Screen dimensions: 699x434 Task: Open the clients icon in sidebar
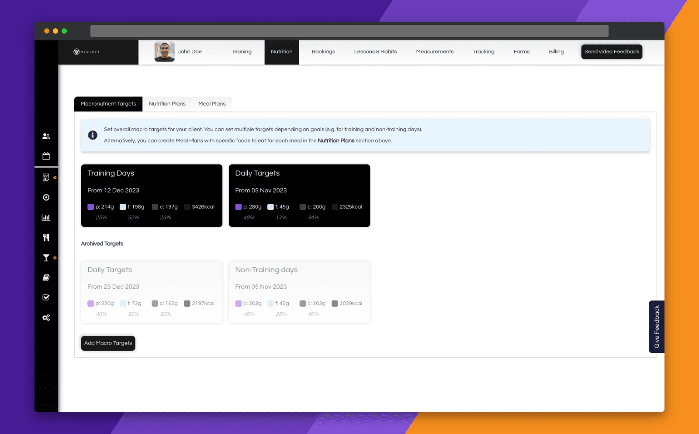[46, 136]
